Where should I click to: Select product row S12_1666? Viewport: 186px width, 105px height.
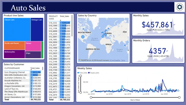pos(59,48)
